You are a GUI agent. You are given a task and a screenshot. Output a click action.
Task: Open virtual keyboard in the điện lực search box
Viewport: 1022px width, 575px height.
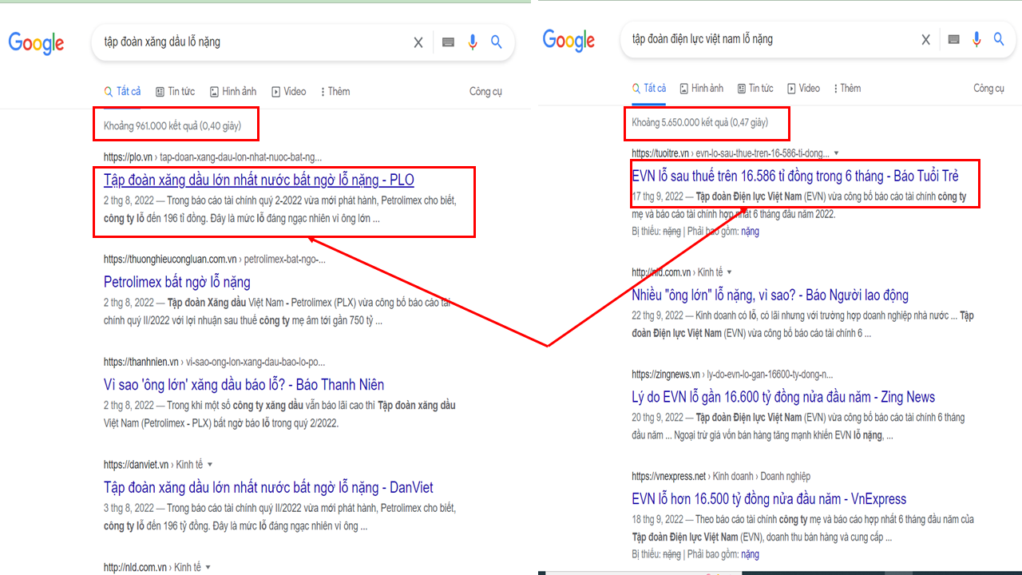[x=953, y=39]
